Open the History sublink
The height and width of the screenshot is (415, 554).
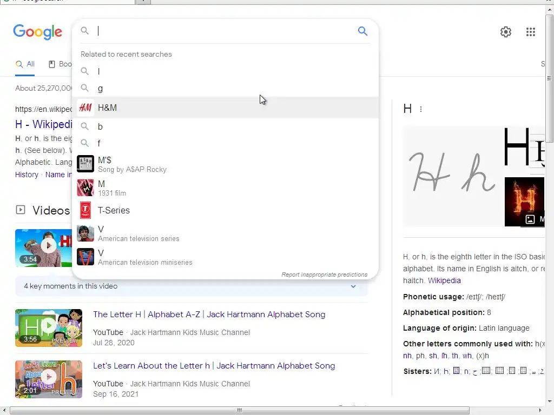[x=27, y=175]
